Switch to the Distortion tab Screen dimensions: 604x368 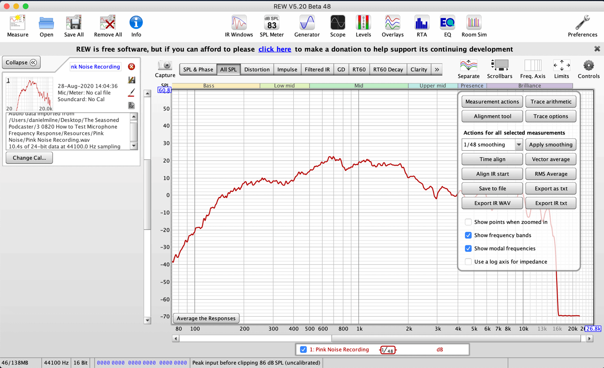point(257,69)
